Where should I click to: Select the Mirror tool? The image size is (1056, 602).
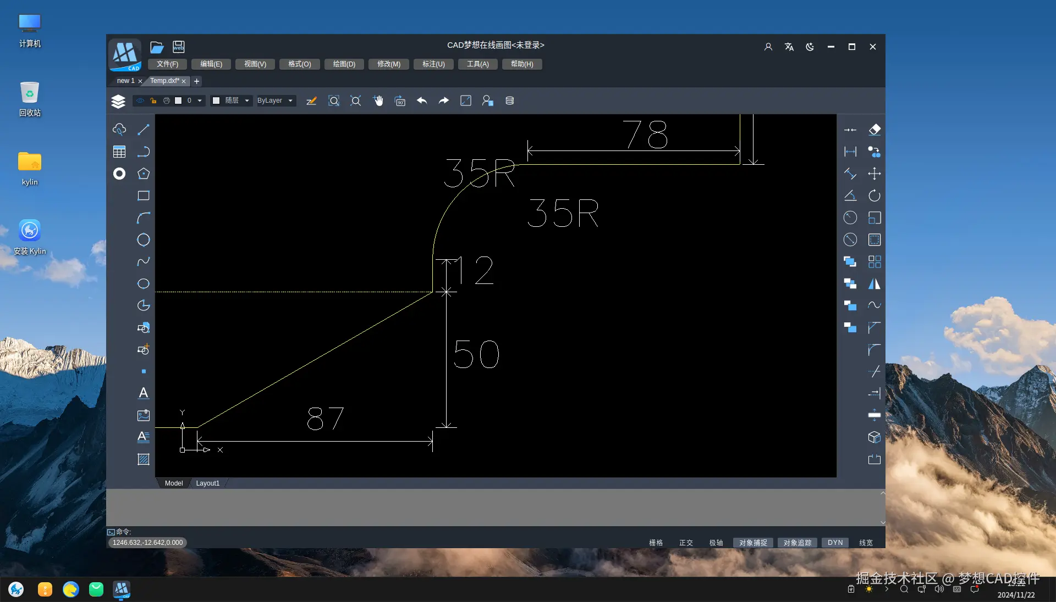point(875,283)
